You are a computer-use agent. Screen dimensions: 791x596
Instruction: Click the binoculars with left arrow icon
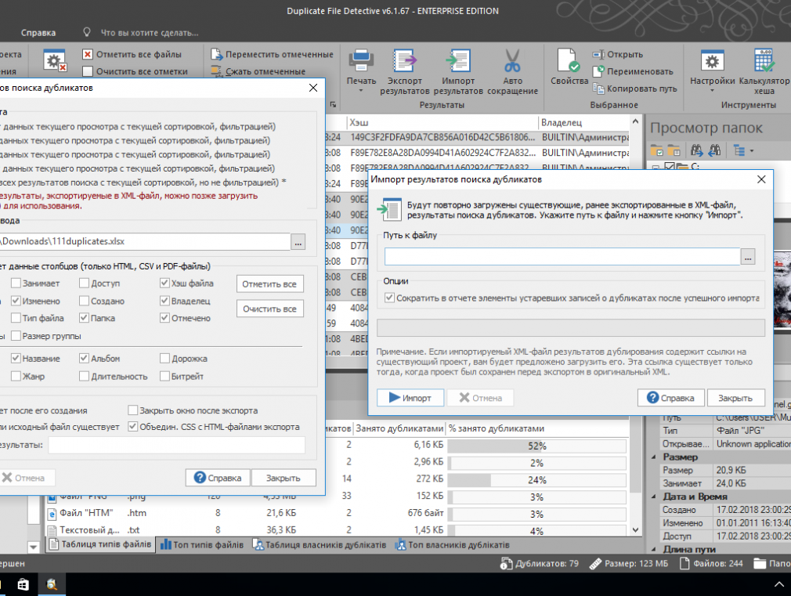coord(714,150)
